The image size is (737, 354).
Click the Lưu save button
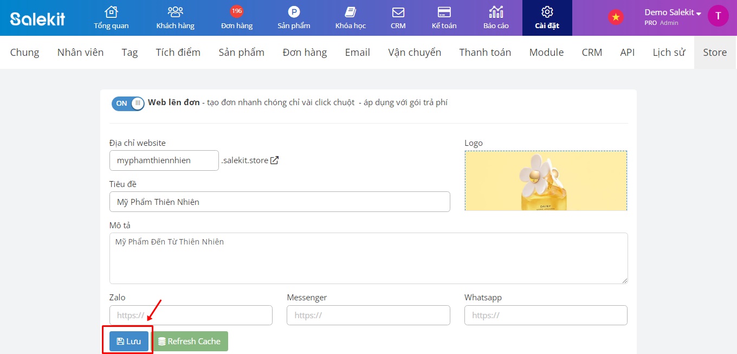pyautogui.click(x=129, y=342)
